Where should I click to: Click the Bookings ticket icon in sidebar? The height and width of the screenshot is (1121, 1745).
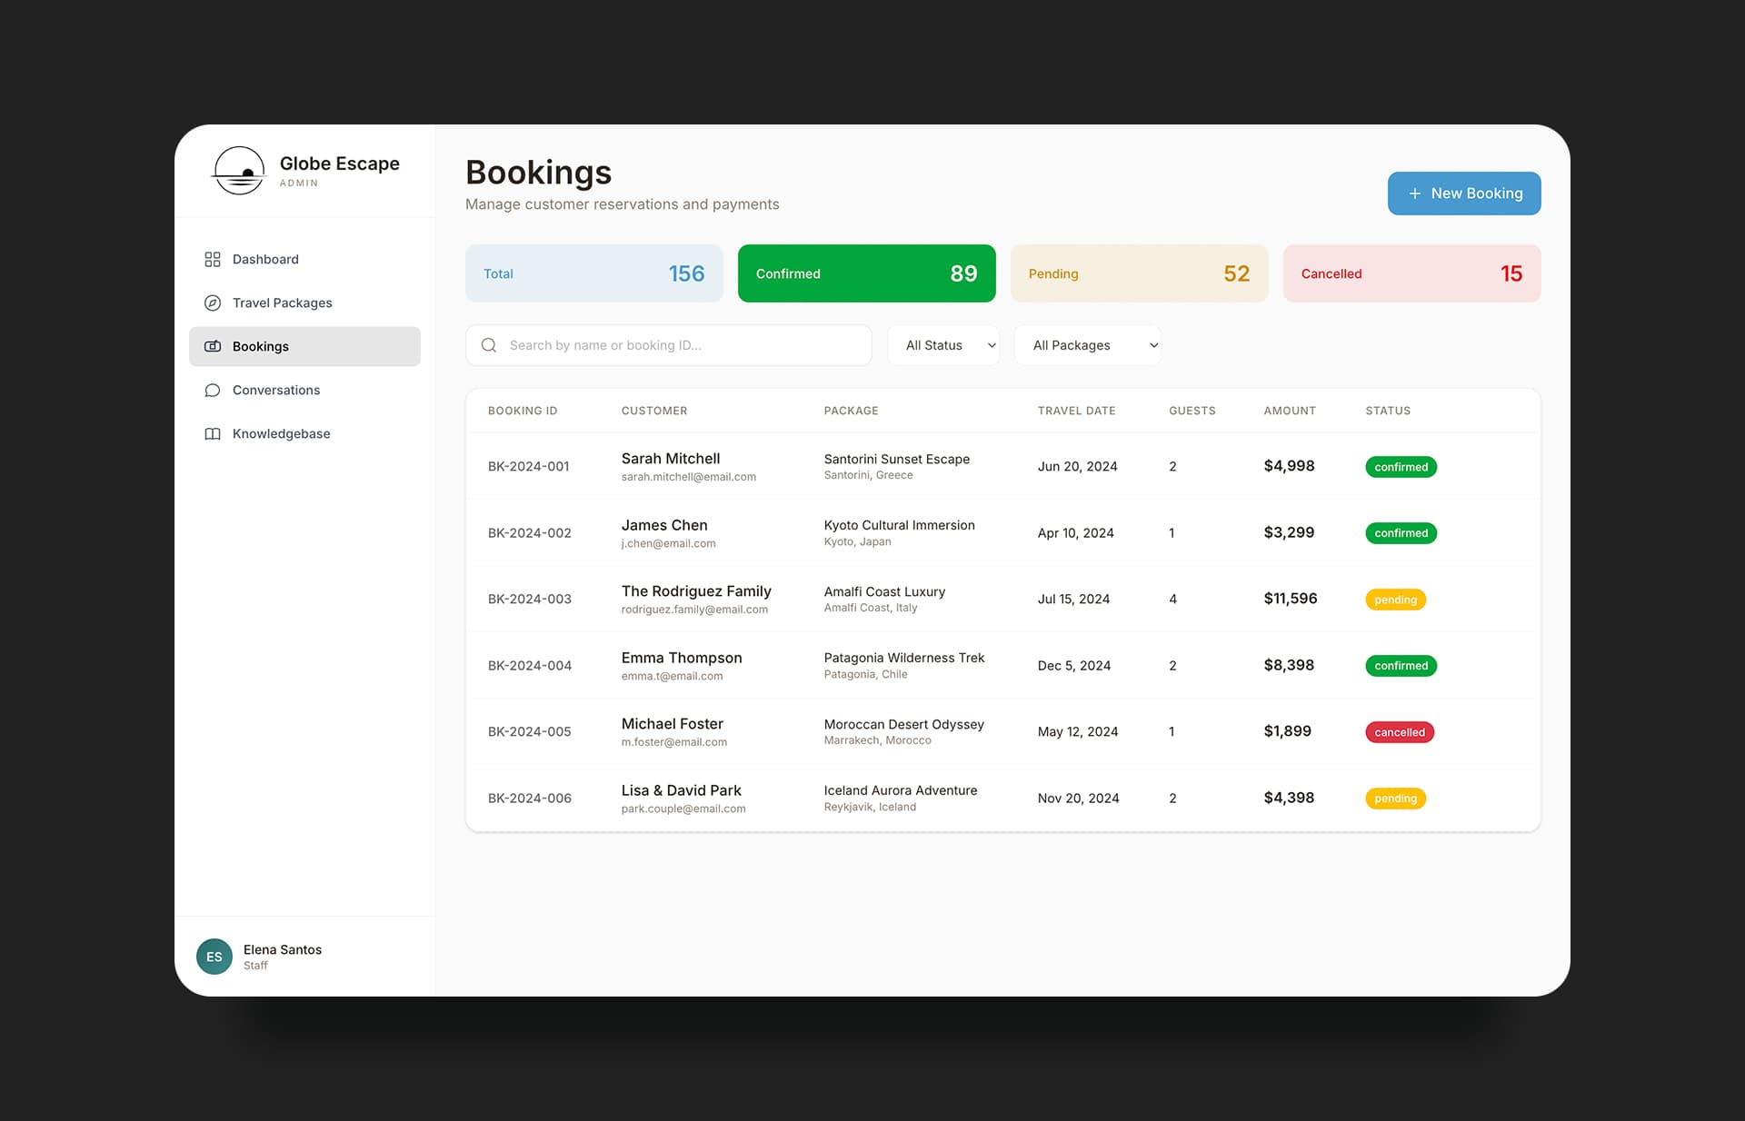tap(213, 347)
